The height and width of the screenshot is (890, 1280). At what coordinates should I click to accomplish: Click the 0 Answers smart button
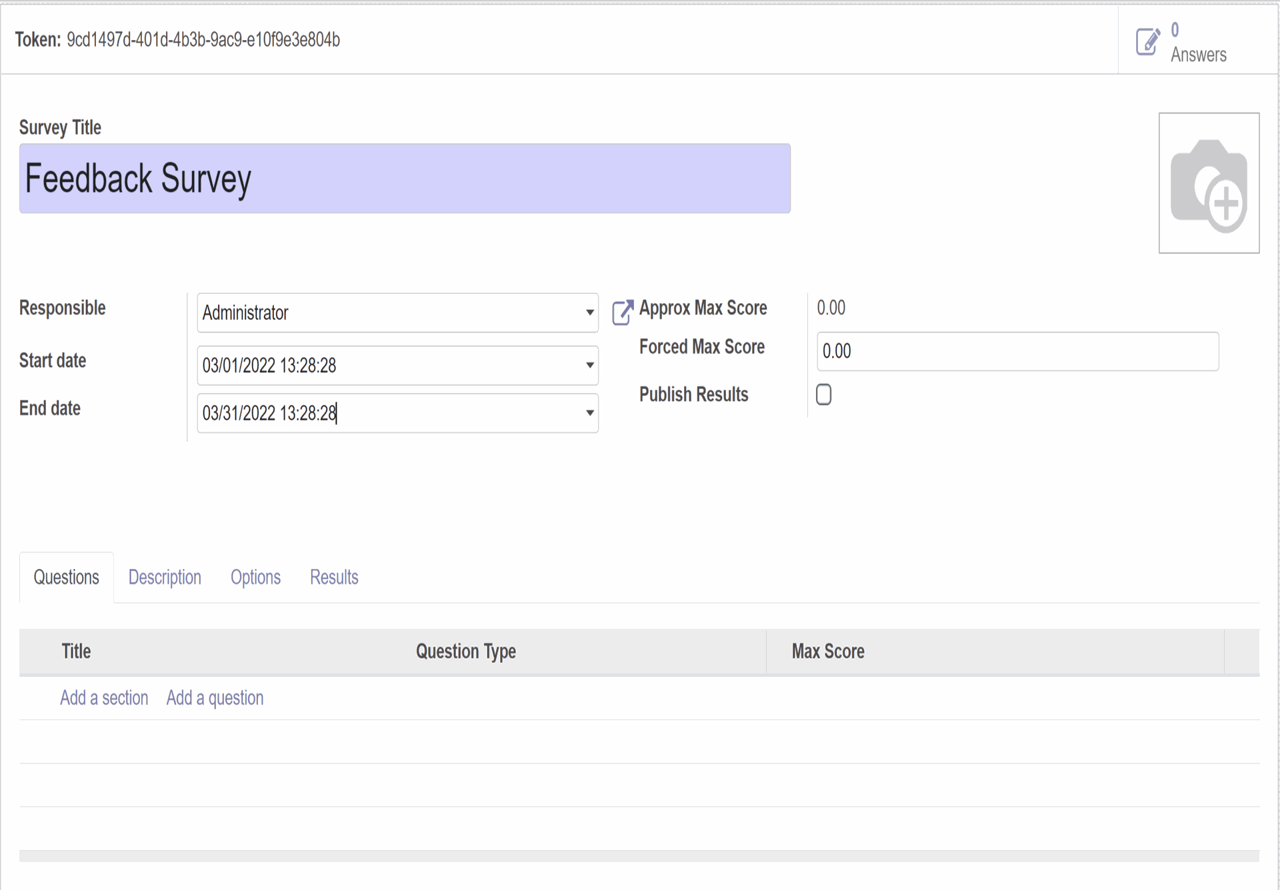tap(1198, 41)
